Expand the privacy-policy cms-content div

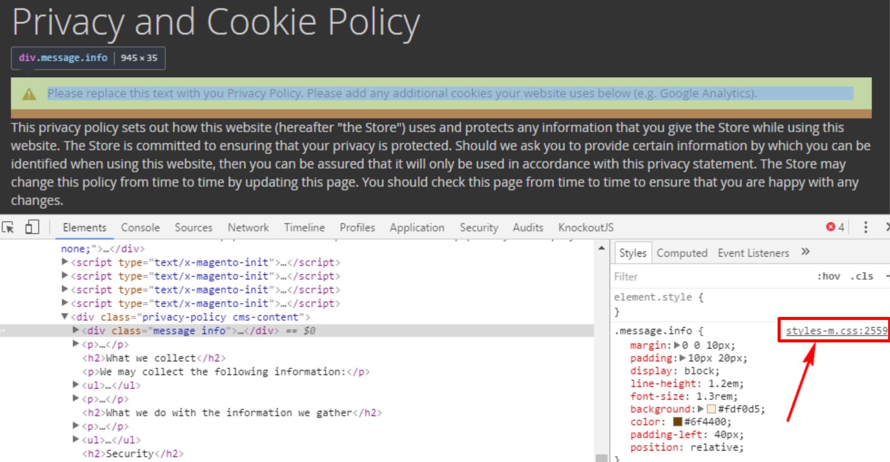coord(65,317)
